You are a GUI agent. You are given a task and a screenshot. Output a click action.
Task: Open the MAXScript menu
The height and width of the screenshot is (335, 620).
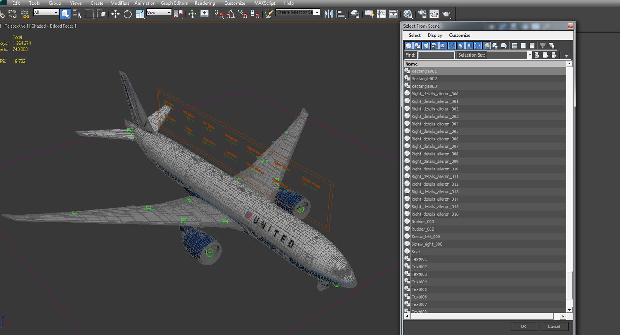coord(265,3)
